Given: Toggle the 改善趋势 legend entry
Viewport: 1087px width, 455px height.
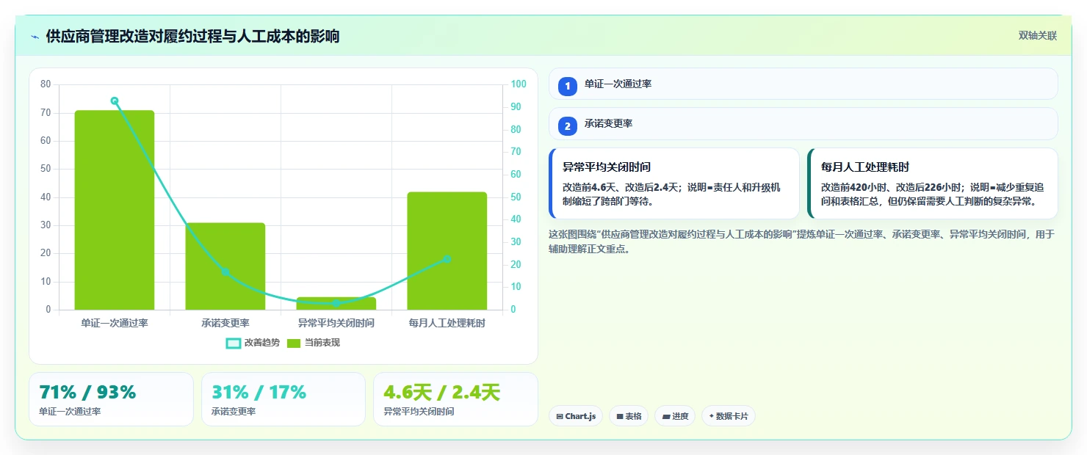Looking at the screenshot, I should coord(253,343).
